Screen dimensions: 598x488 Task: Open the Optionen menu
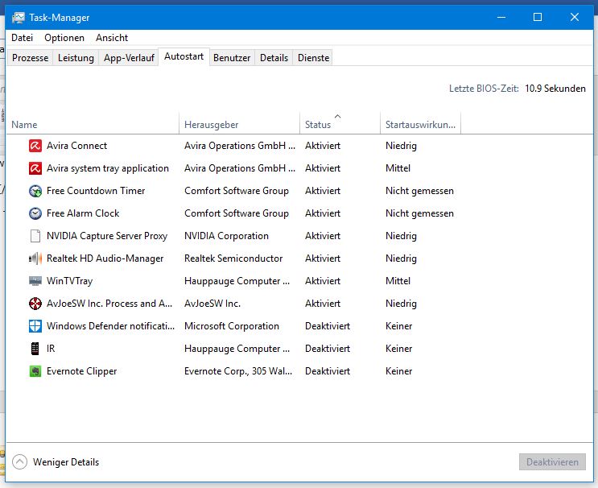pos(64,38)
